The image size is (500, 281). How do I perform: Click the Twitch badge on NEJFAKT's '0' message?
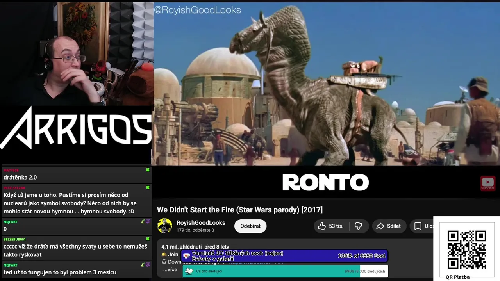coord(148,221)
